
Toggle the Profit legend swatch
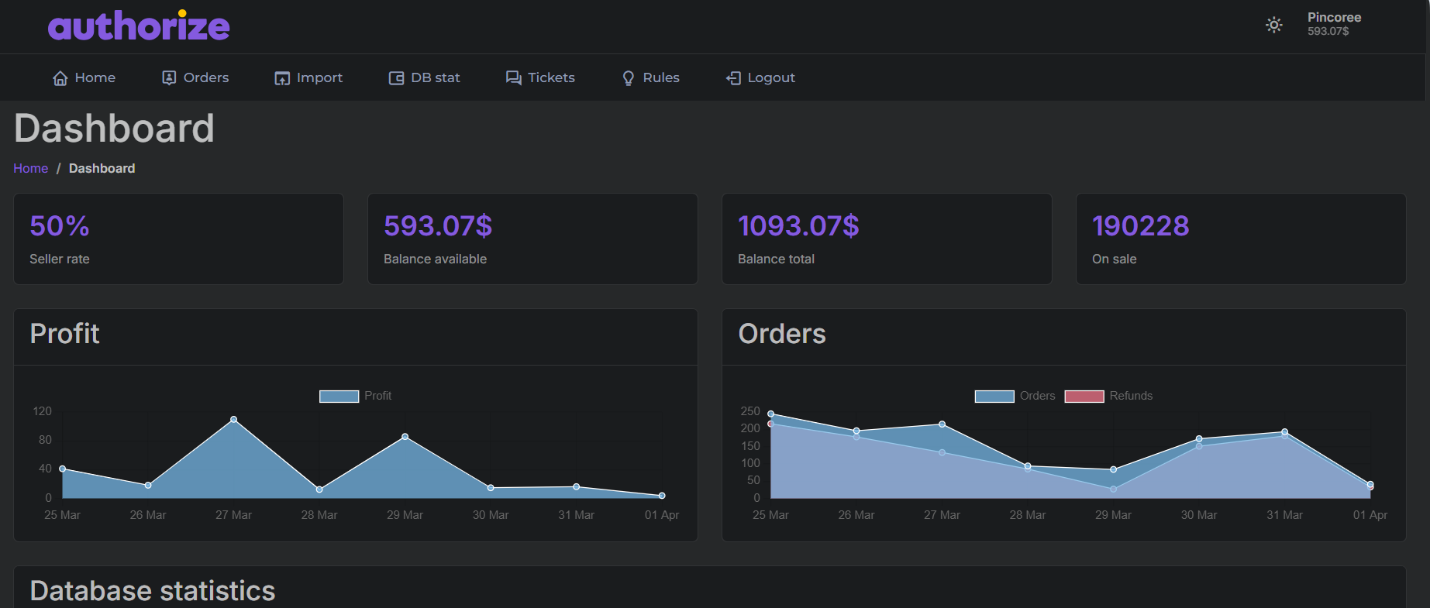tap(339, 396)
